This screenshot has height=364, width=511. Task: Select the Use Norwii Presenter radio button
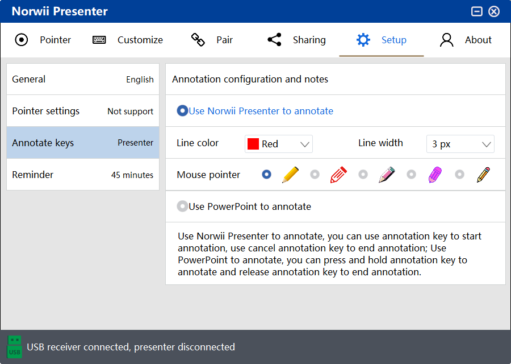point(182,111)
